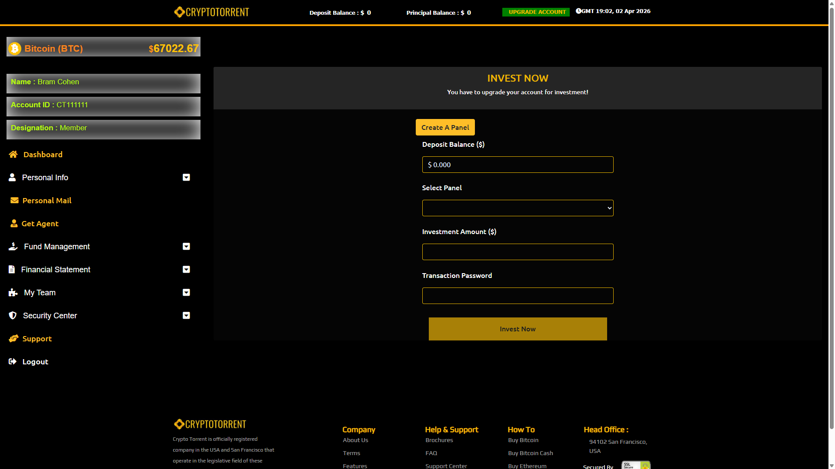This screenshot has width=835, height=469.
Task: Open the About Us footer link
Action: 355,440
